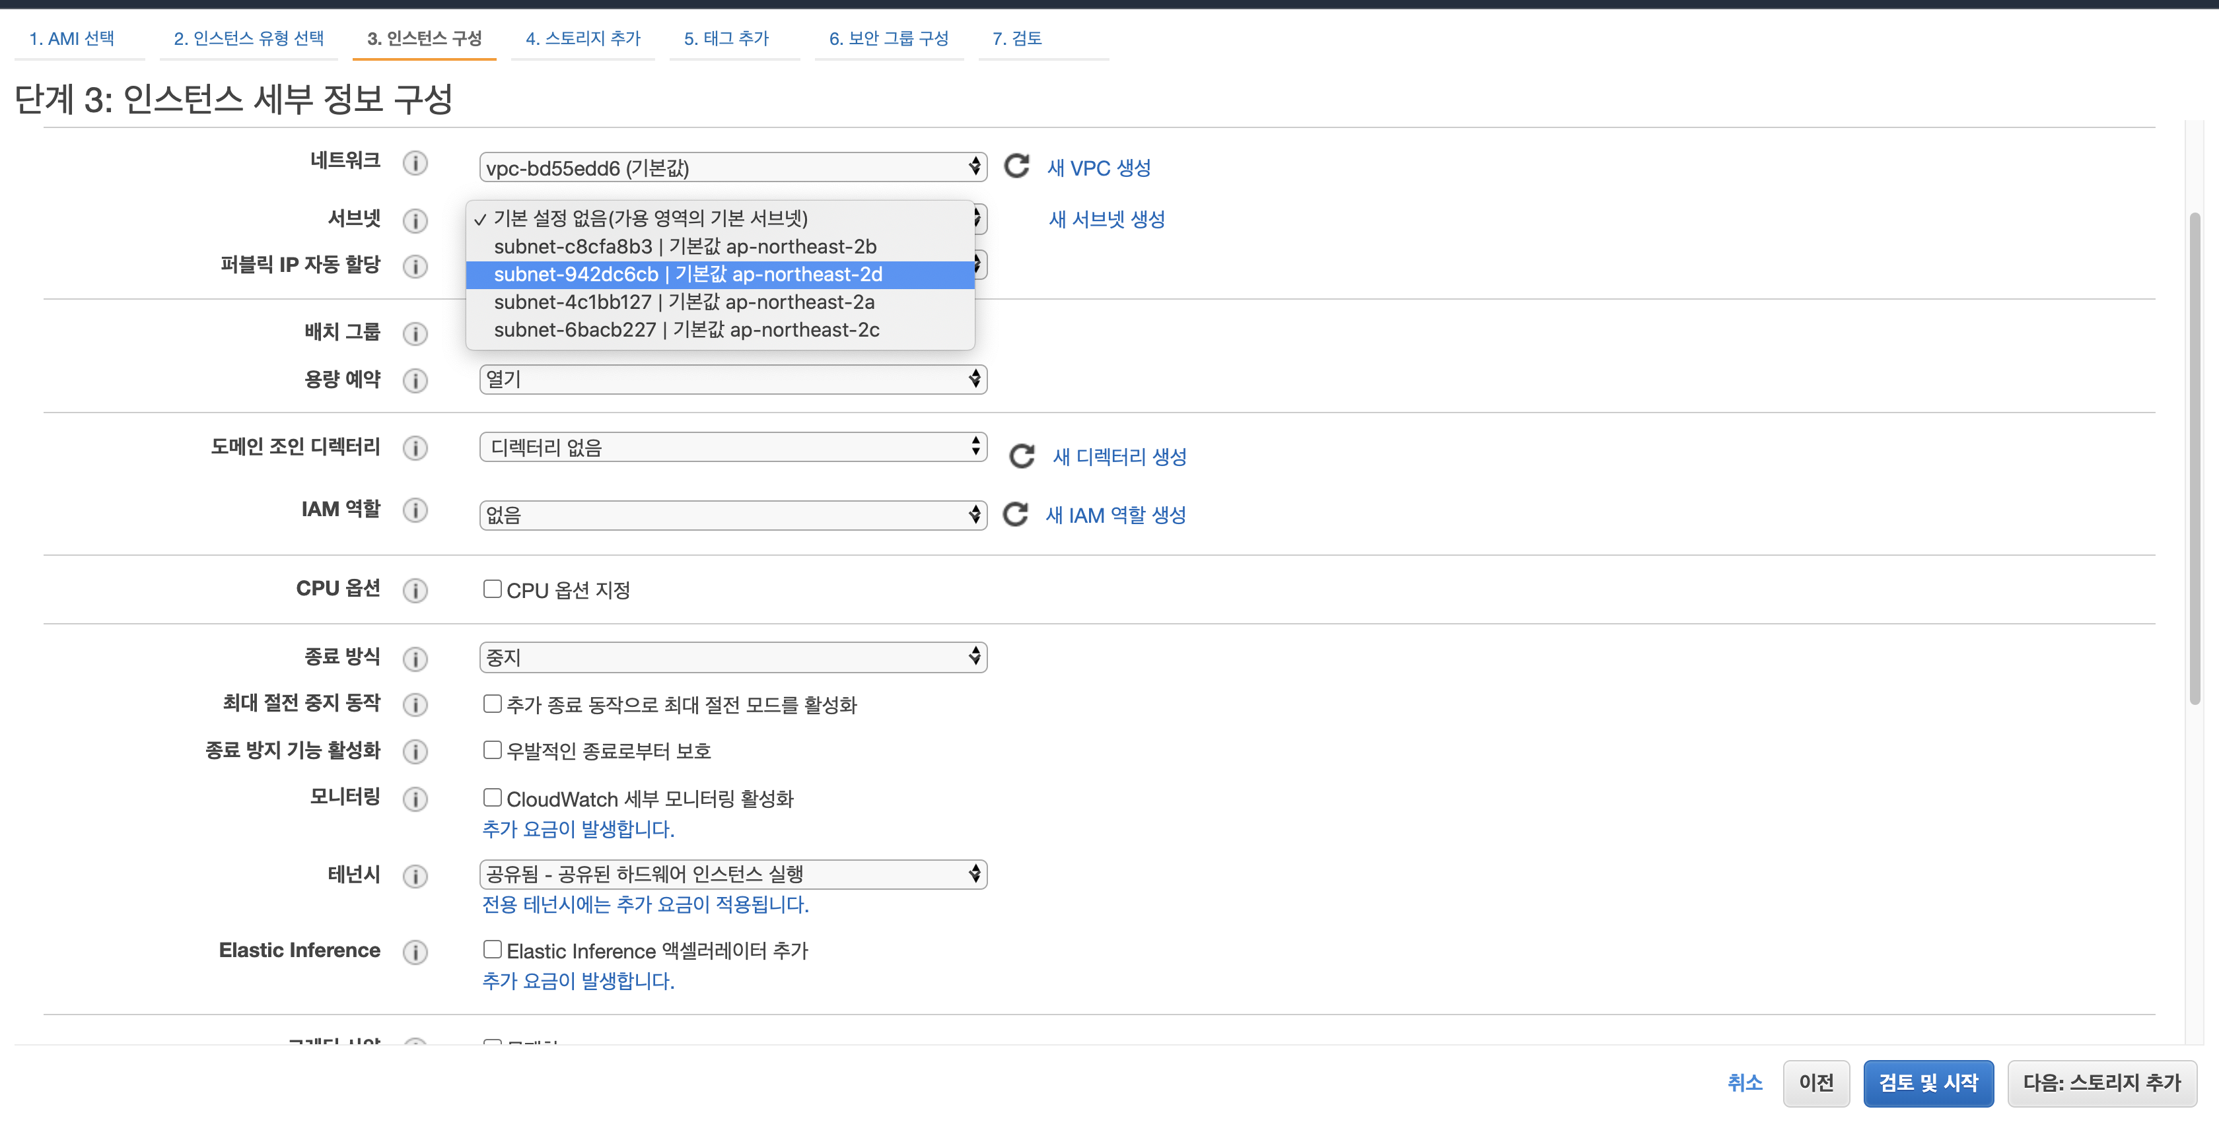This screenshot has height=1134, width=2219.
Task: Open the 테넌시 dropdown
Action: pos(732,874)
